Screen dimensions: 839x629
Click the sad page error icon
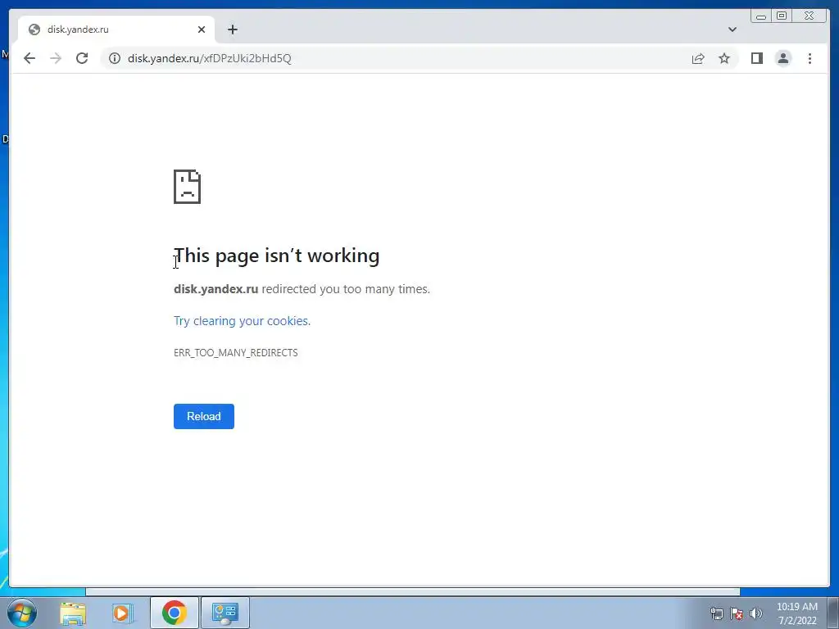pos(188,187)
